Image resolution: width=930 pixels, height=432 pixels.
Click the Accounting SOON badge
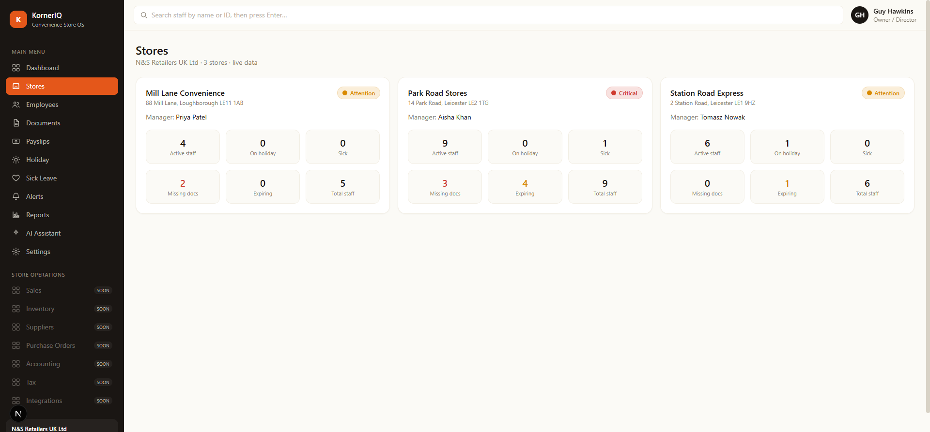(103, 364)
